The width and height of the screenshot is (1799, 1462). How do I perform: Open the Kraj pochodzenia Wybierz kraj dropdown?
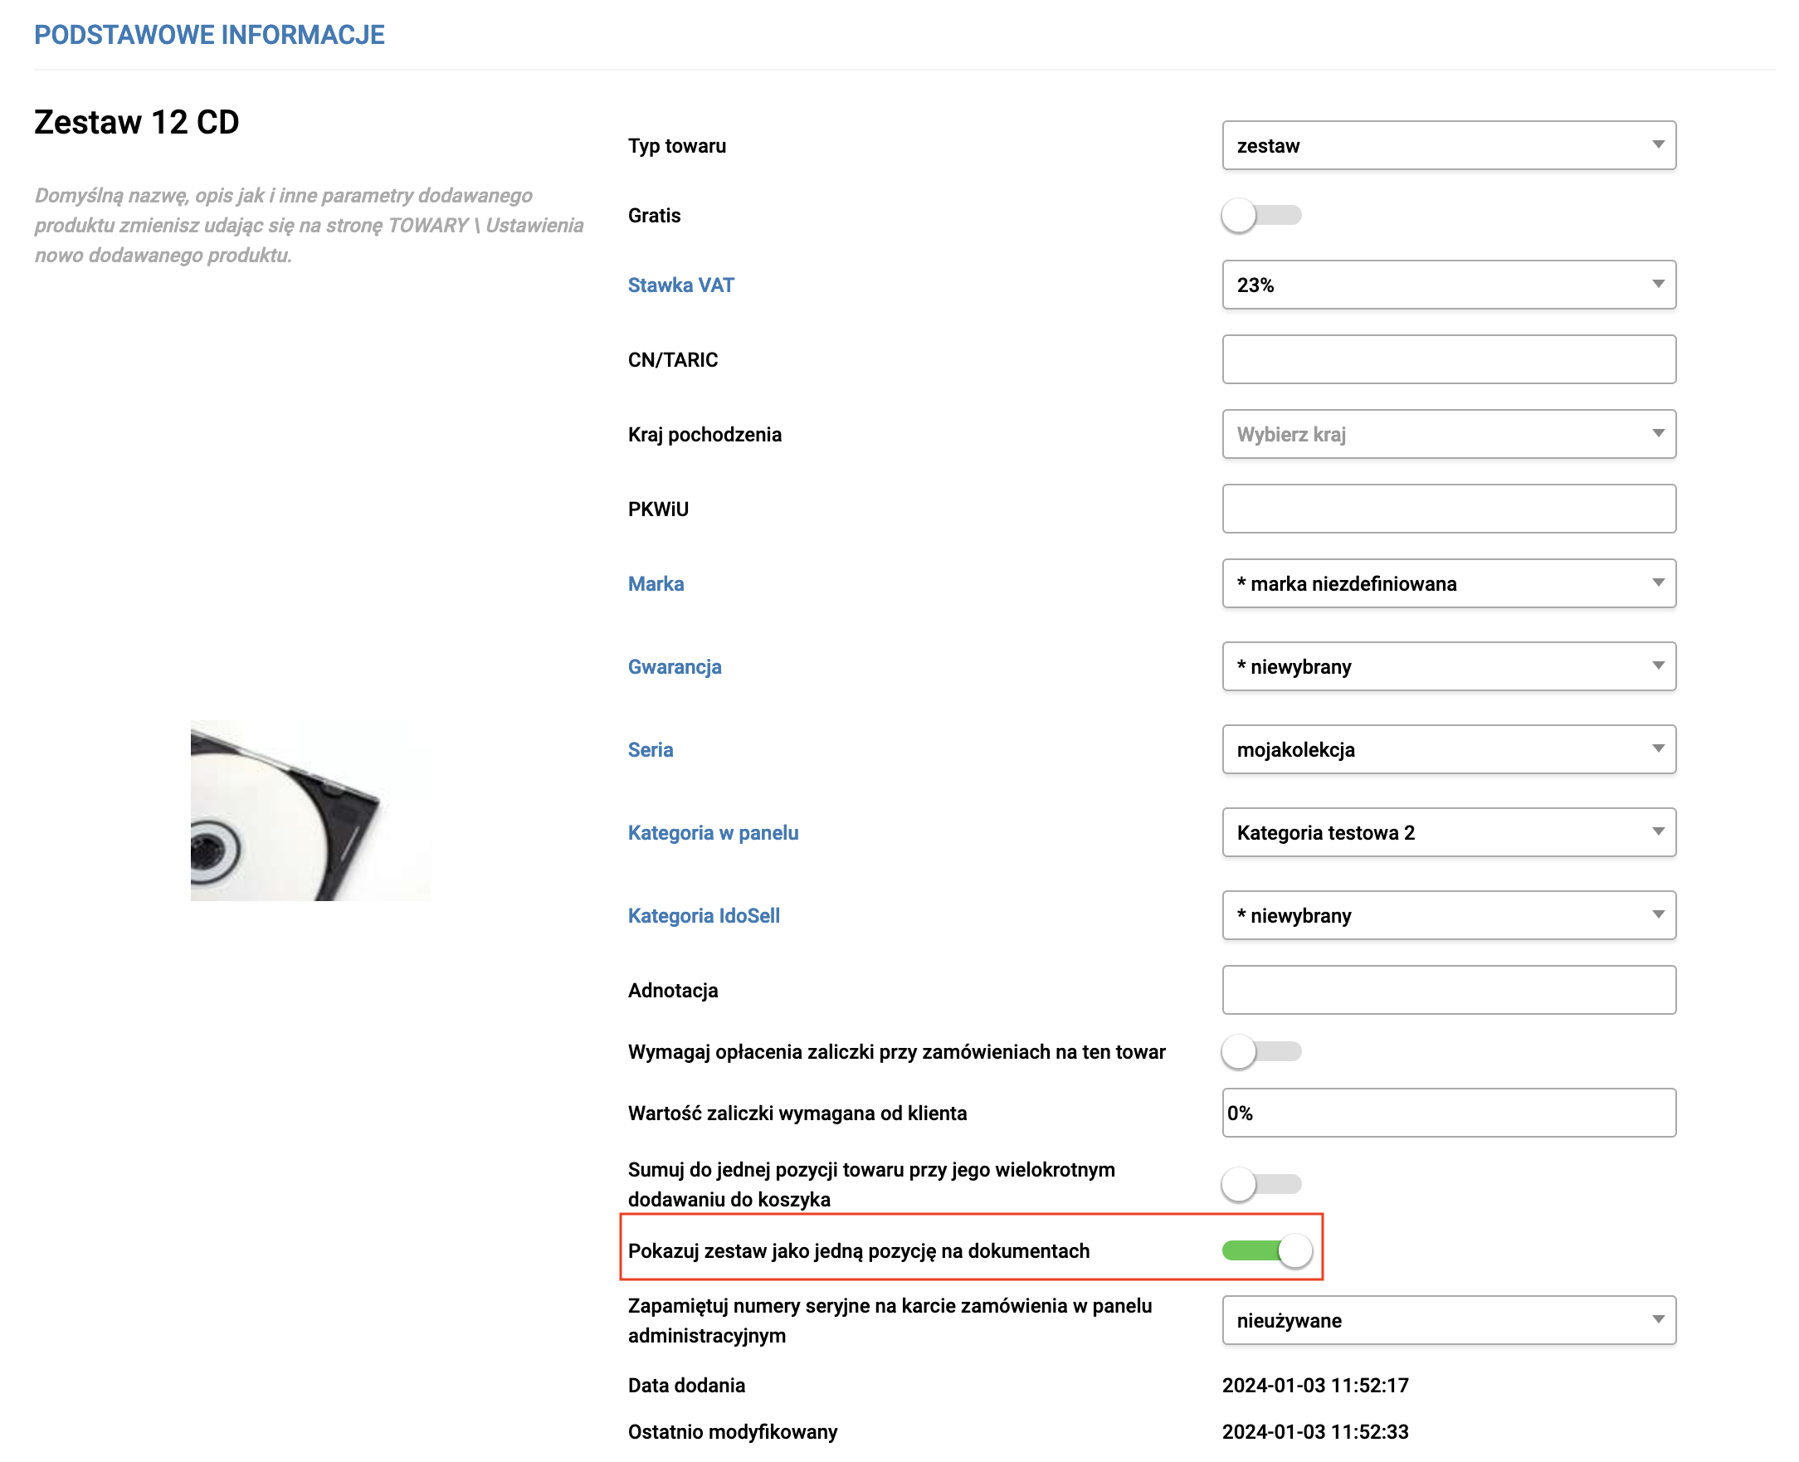(x=1448, y=435)
